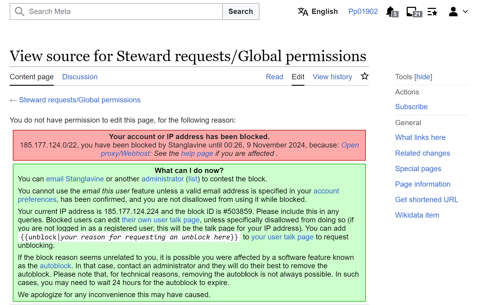This screenshot has height=305, width=490.
Task: Open Related changes link
Action: [x=422, y=153]
